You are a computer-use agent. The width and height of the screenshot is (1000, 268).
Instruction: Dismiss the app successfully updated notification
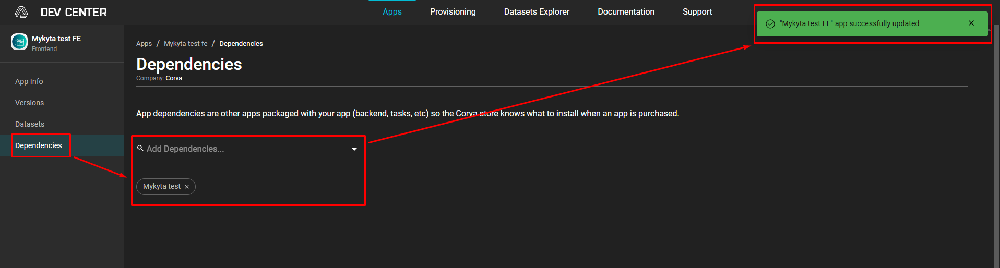point(971,23)
